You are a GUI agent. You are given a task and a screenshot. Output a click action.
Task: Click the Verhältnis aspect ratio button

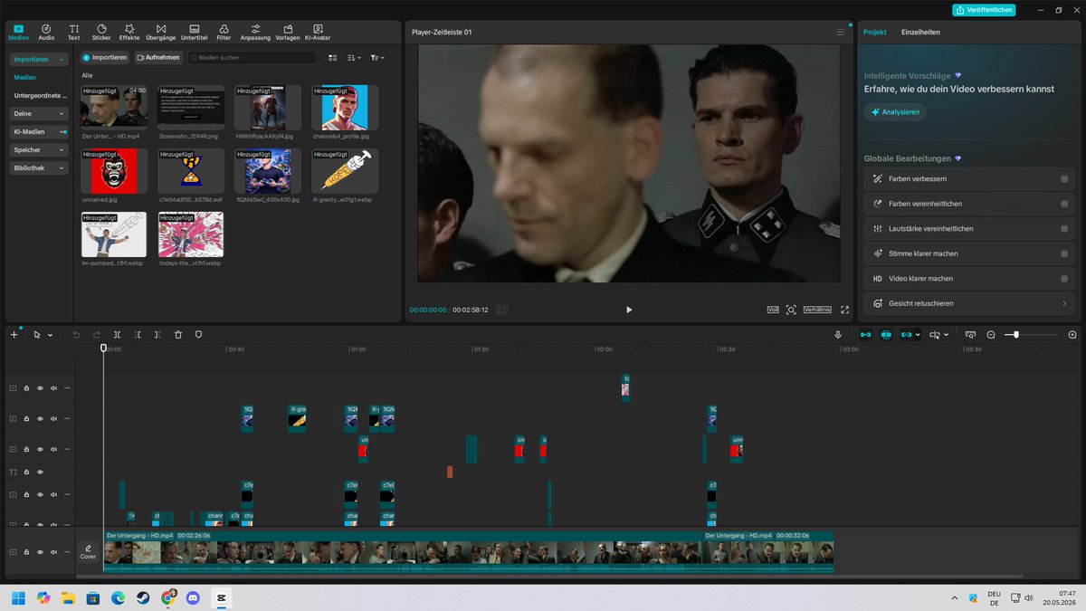pos(817,310)
